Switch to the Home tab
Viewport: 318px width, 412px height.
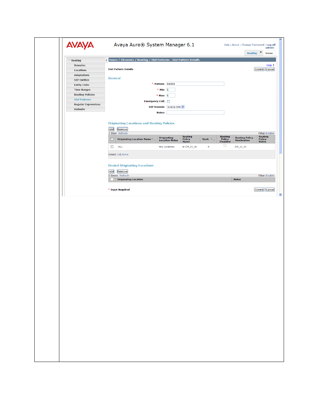269,53
